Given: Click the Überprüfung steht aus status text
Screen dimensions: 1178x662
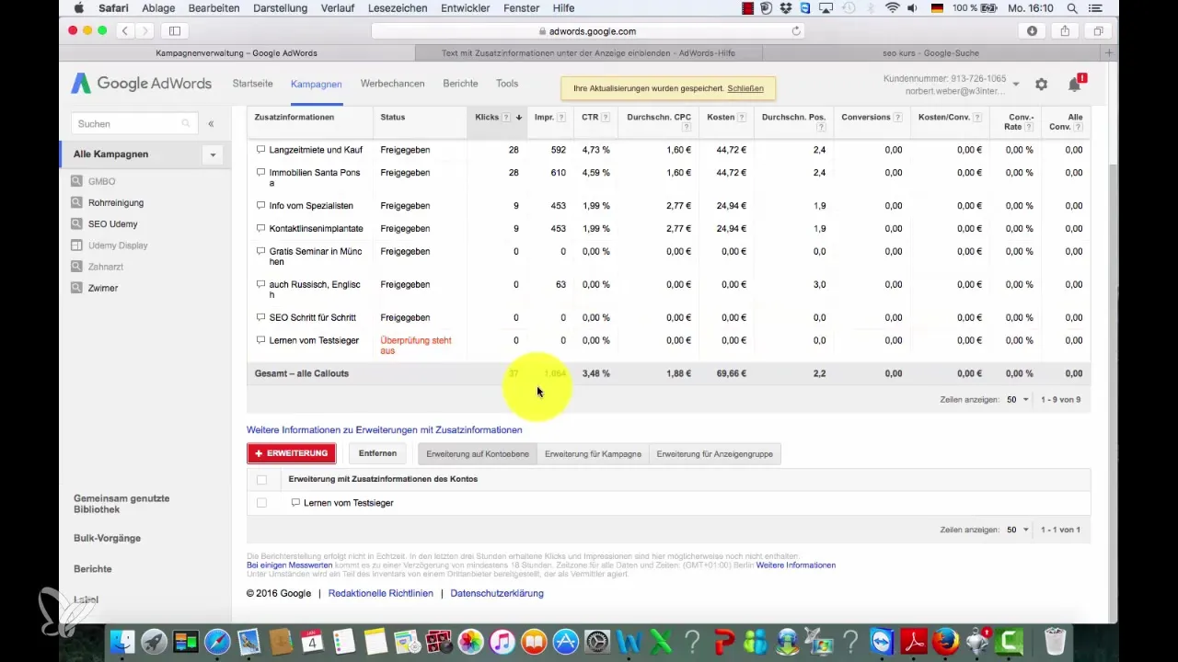Looking at the screenshot, I should [416, 346].
